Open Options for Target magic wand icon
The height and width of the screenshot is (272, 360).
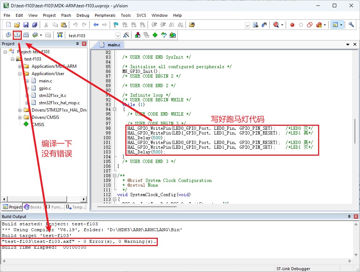pos(126,35)
